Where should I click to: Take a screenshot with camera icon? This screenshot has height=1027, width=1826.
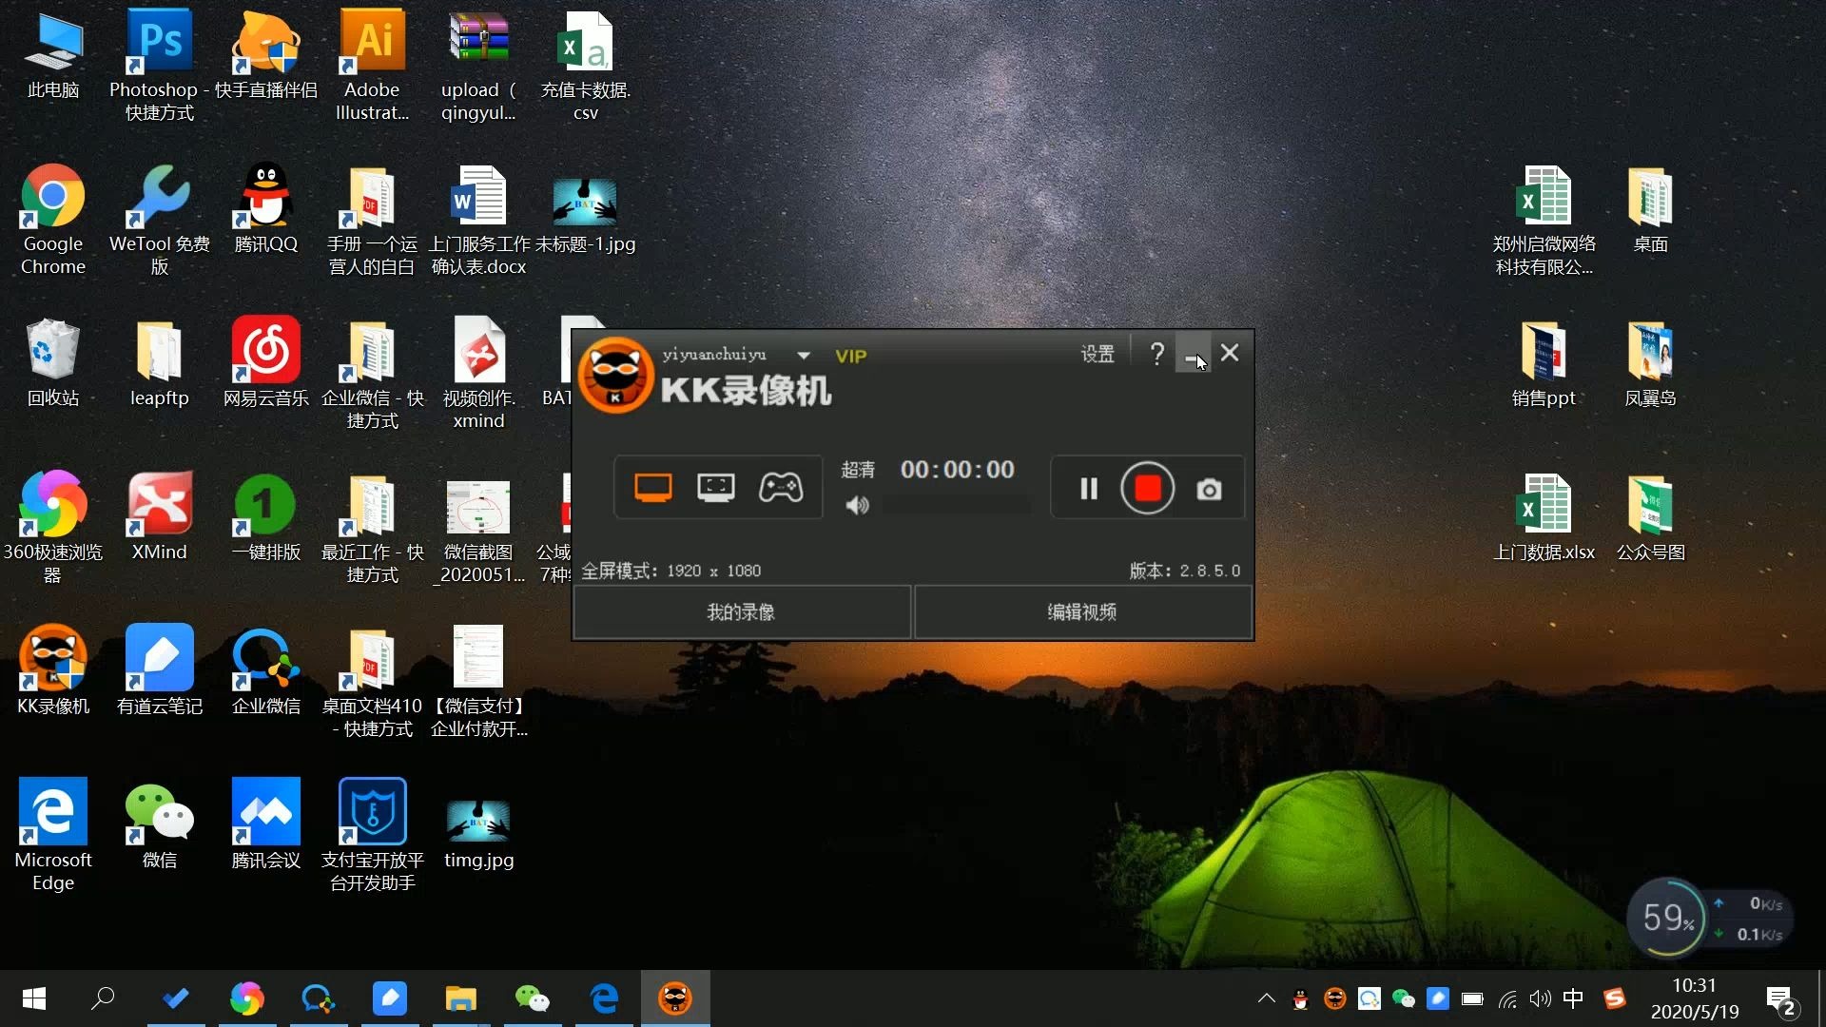[x=1209, y=490]
